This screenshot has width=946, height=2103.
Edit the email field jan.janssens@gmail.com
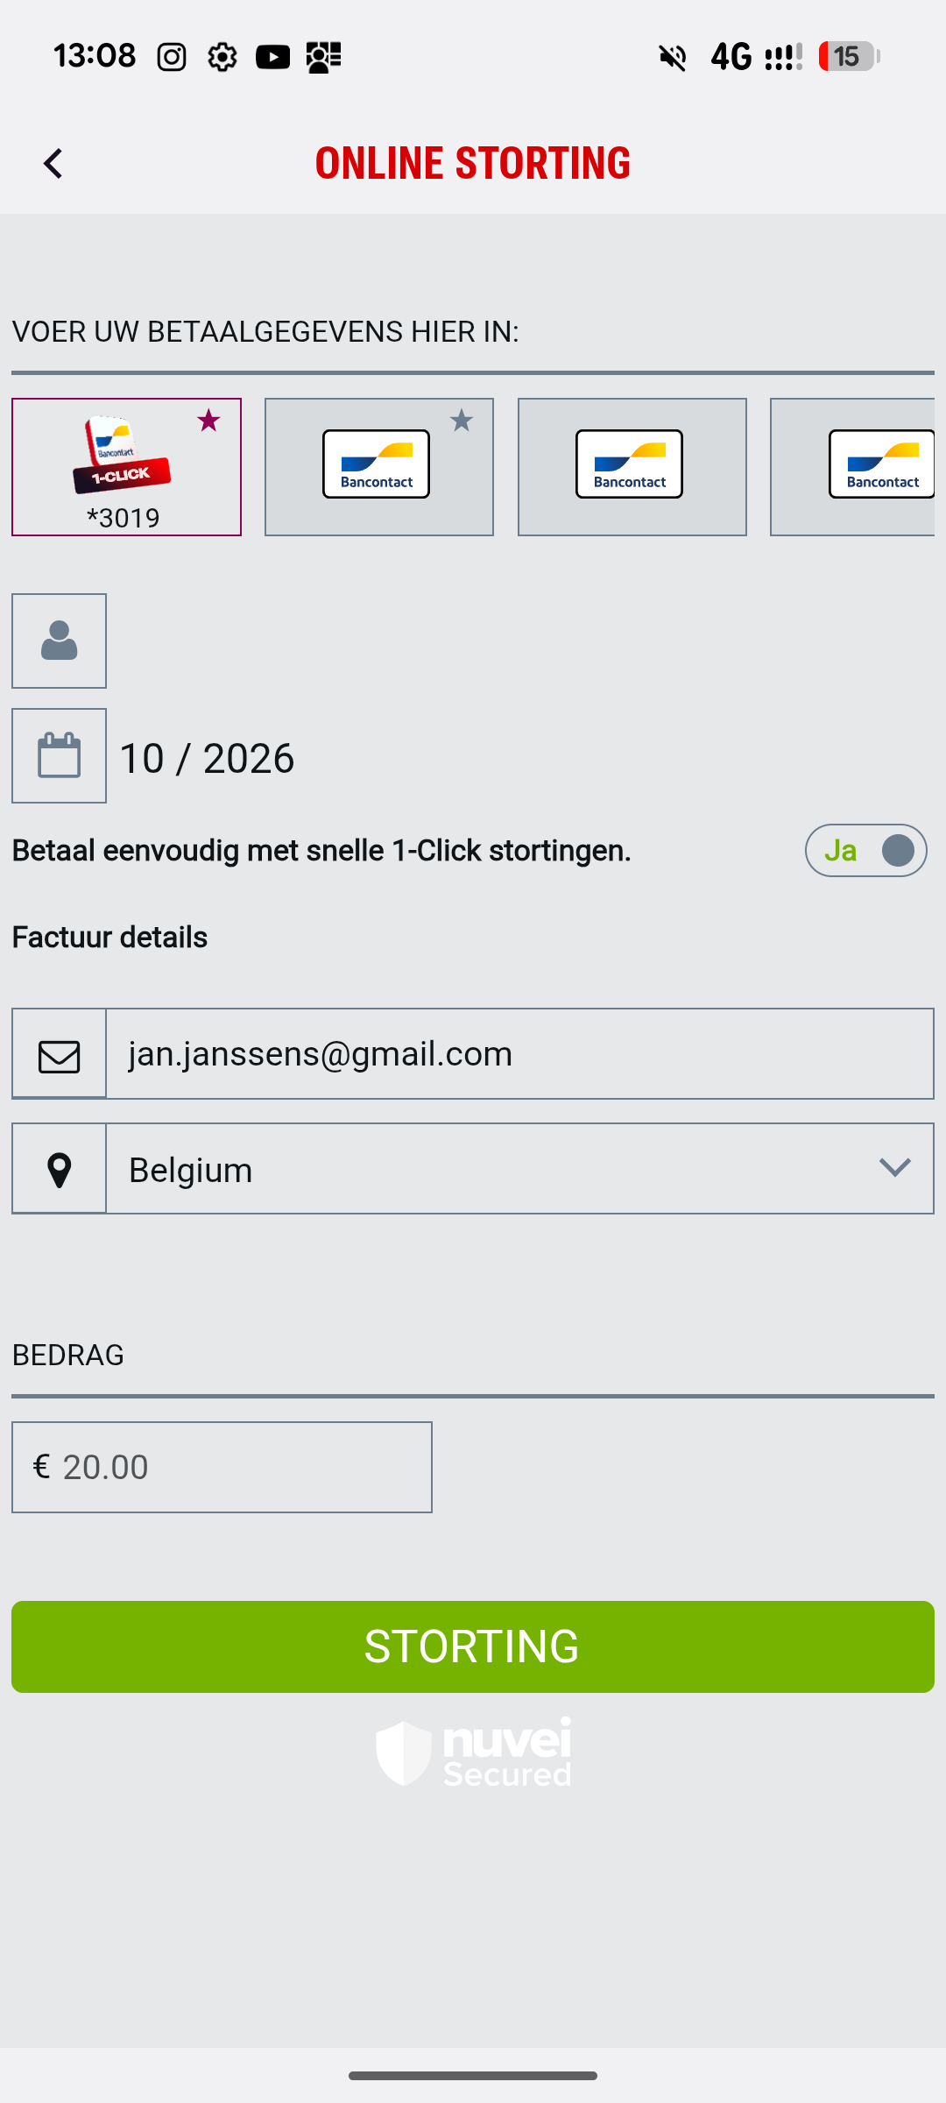[x=519, y=1054]
